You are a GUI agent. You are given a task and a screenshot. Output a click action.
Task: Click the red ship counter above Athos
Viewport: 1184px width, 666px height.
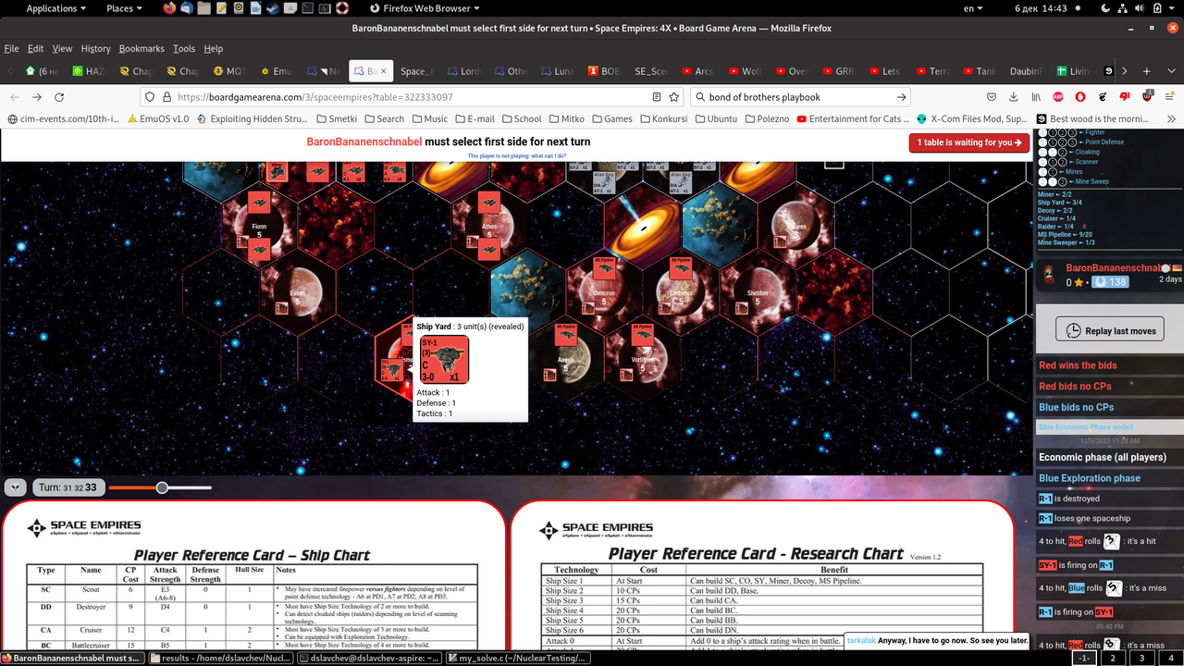[x=489, y=203]
